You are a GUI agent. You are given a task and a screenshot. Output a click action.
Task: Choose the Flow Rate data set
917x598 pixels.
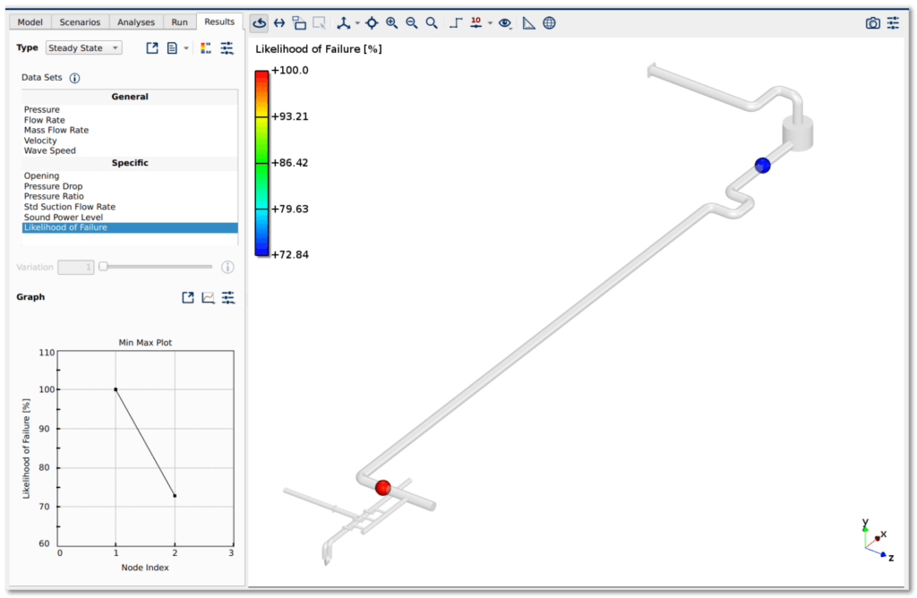click(130, 120)
